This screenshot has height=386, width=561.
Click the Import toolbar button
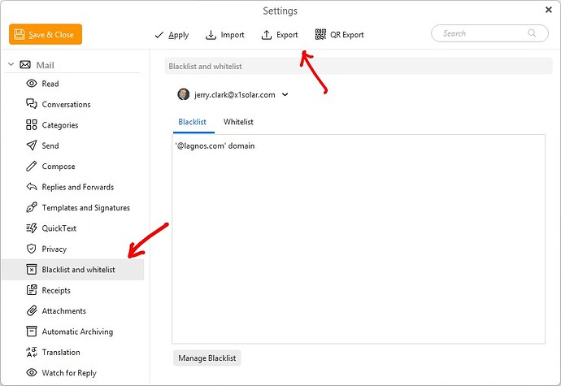(x=225, y=35)
